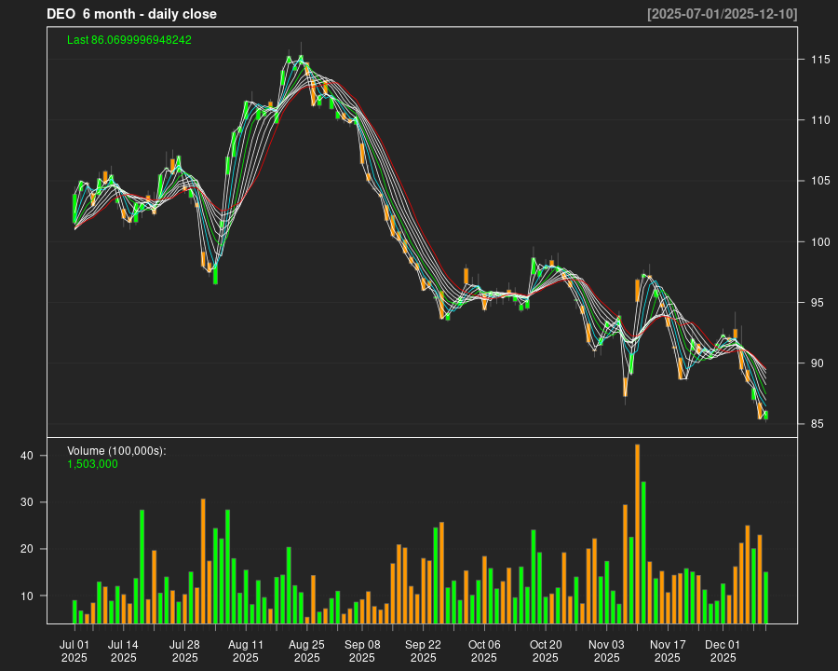This screenshot has height=671, width=838.
Task: Click the 'Oct 06 2025' date axis label
Action: pos(484,650)
